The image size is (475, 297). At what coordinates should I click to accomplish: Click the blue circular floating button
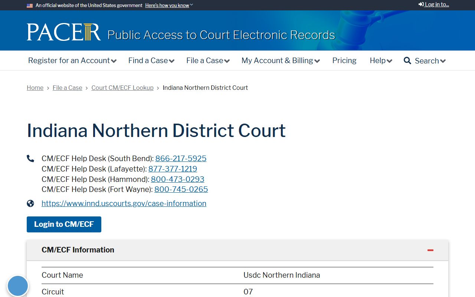coord(18,286)
